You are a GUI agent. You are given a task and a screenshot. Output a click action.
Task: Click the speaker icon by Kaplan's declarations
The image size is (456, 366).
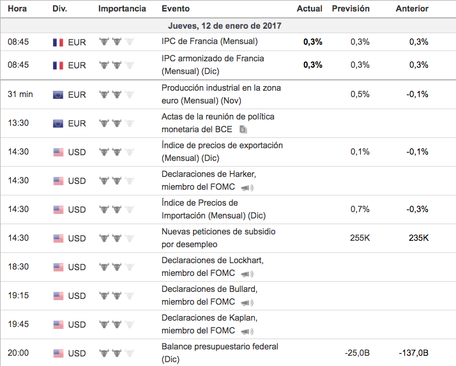pyautogui.click(x=247, y=331)
